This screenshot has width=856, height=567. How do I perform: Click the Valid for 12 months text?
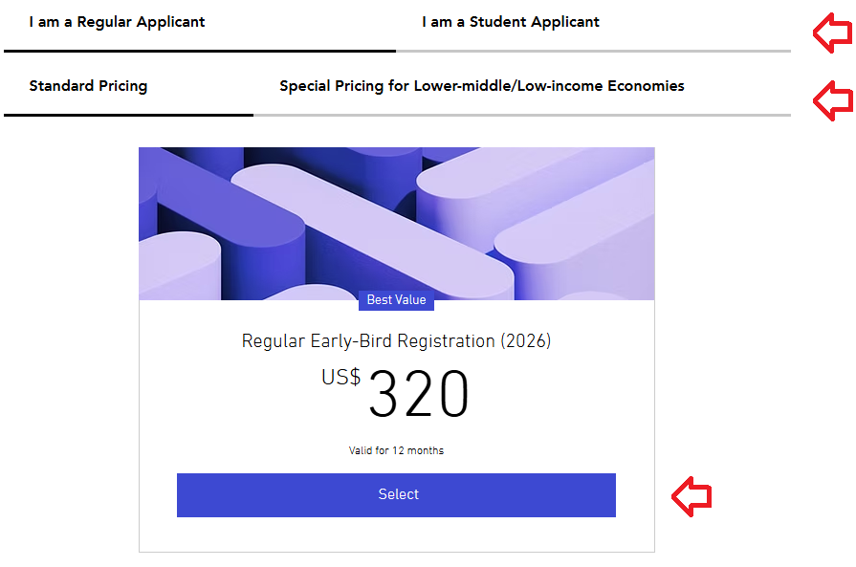(396, 450)
